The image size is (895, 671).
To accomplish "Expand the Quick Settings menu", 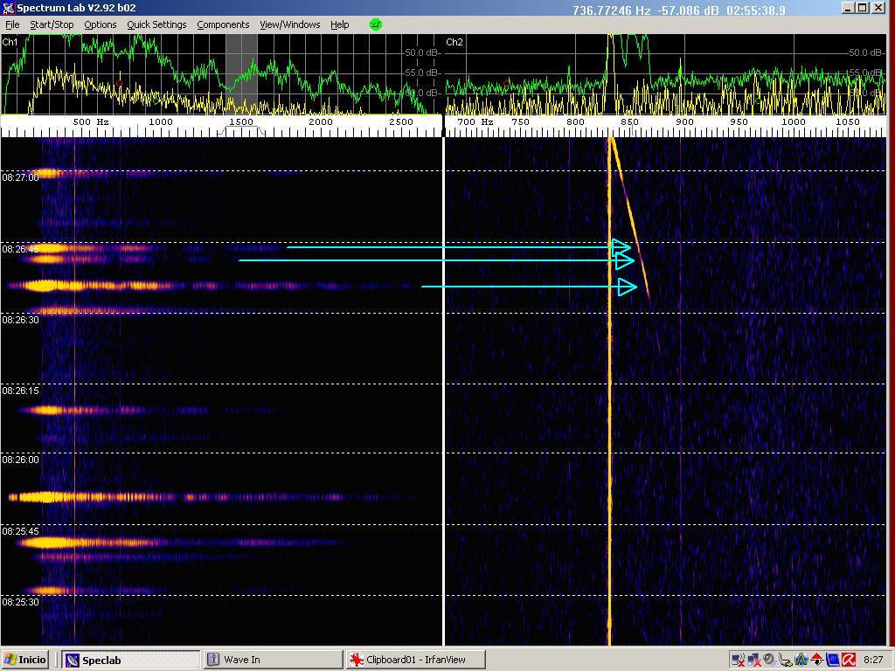I will (x=156, y=24).
